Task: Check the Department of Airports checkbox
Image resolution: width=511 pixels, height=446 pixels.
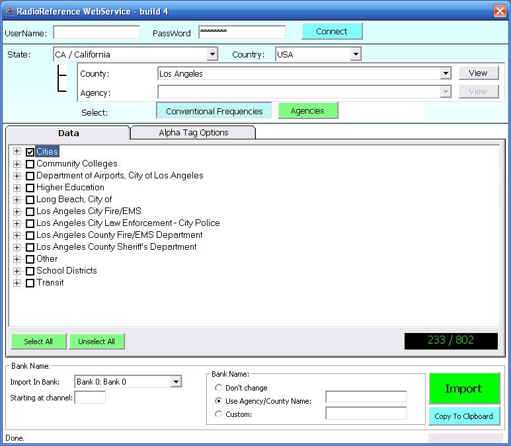Action: [30, 176]
